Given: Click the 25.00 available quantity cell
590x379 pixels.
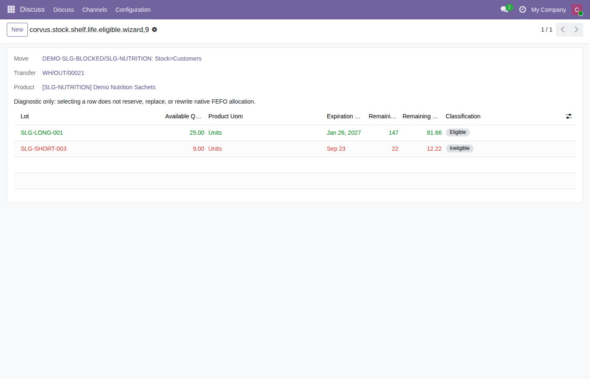Looking at the screenshot, I should click(197, 133).
